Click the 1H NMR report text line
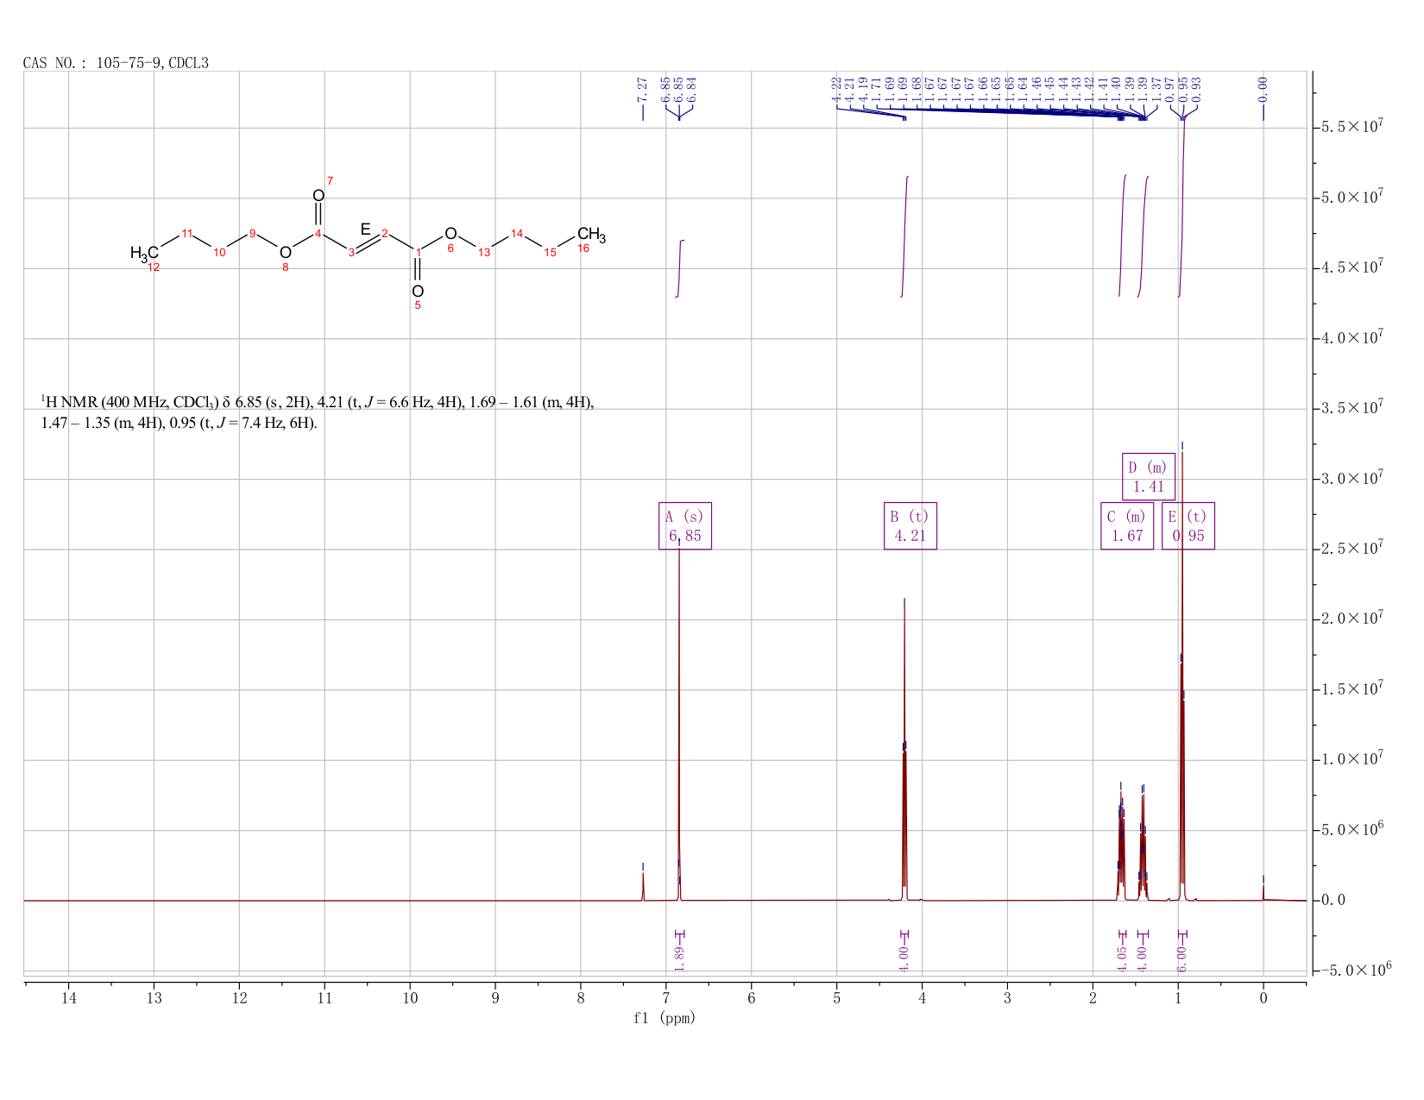The image size is (1424, 1100). (x=318, y=402)
